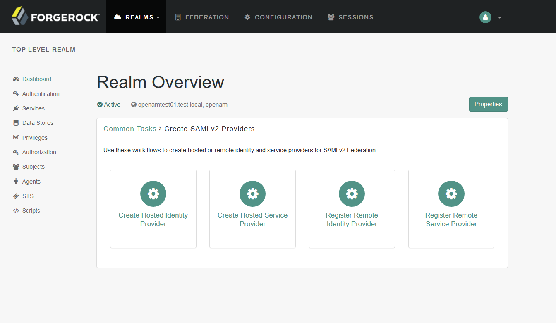The width and height of the screenshot is (556, 323).
Task: Click the Authorization key icon
Action: coord(16,152)
